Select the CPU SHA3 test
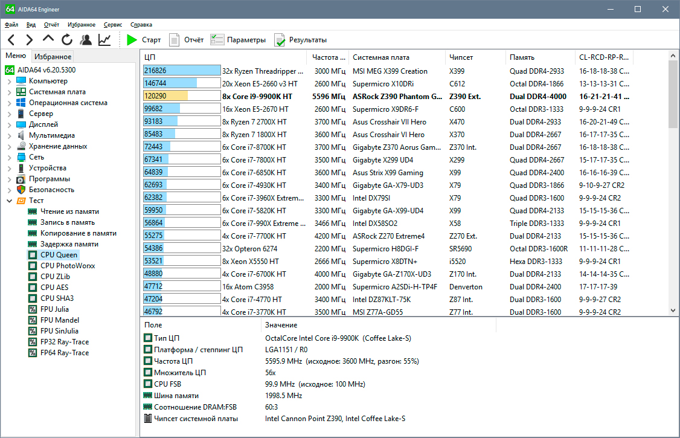 click(x=51, y=298)
